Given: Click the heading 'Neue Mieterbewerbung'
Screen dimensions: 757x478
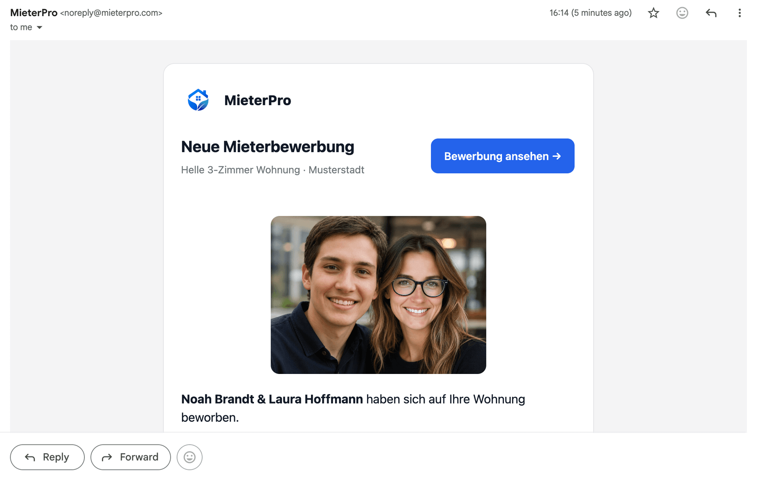Looking at the screenshot, I should pyautogui.click(x=268, y=147).
